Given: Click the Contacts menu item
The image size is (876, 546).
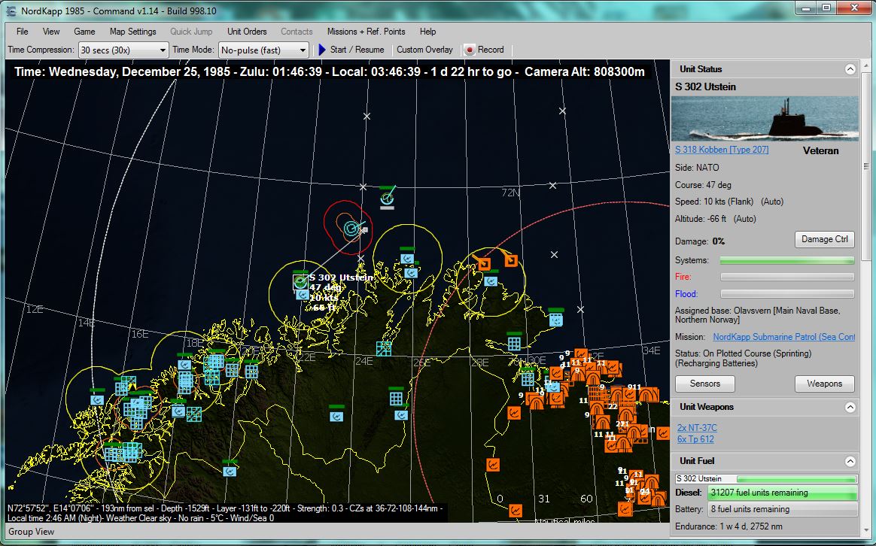Looking at the screenshot, I should pyautogui.click(x=297, y=32).
